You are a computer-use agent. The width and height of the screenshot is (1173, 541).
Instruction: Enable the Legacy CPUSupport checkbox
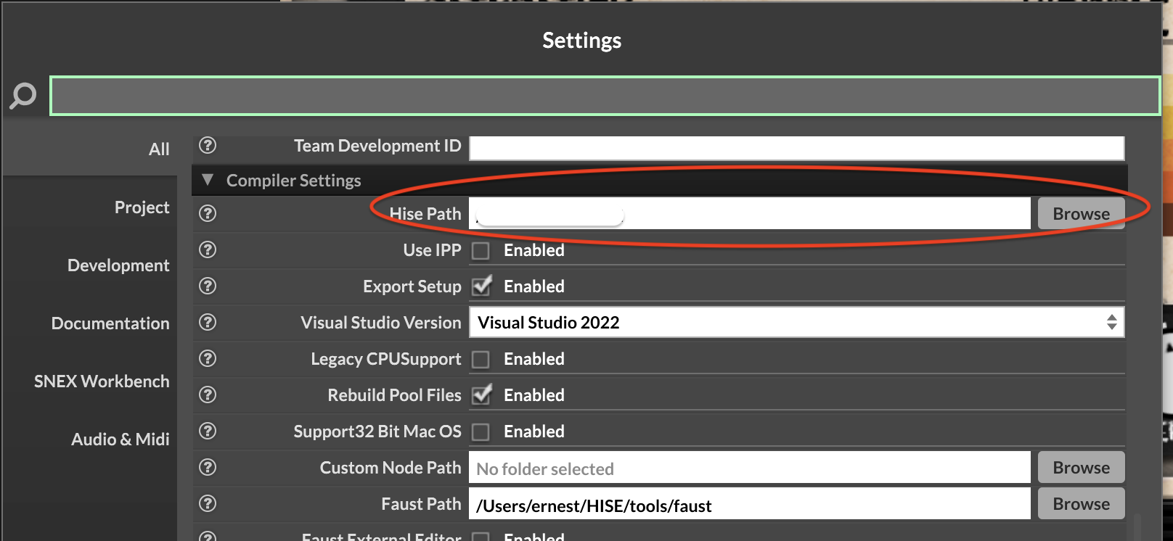[481, 360]
